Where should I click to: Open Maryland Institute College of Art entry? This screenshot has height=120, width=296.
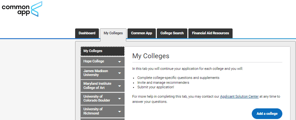coord(102,86)
